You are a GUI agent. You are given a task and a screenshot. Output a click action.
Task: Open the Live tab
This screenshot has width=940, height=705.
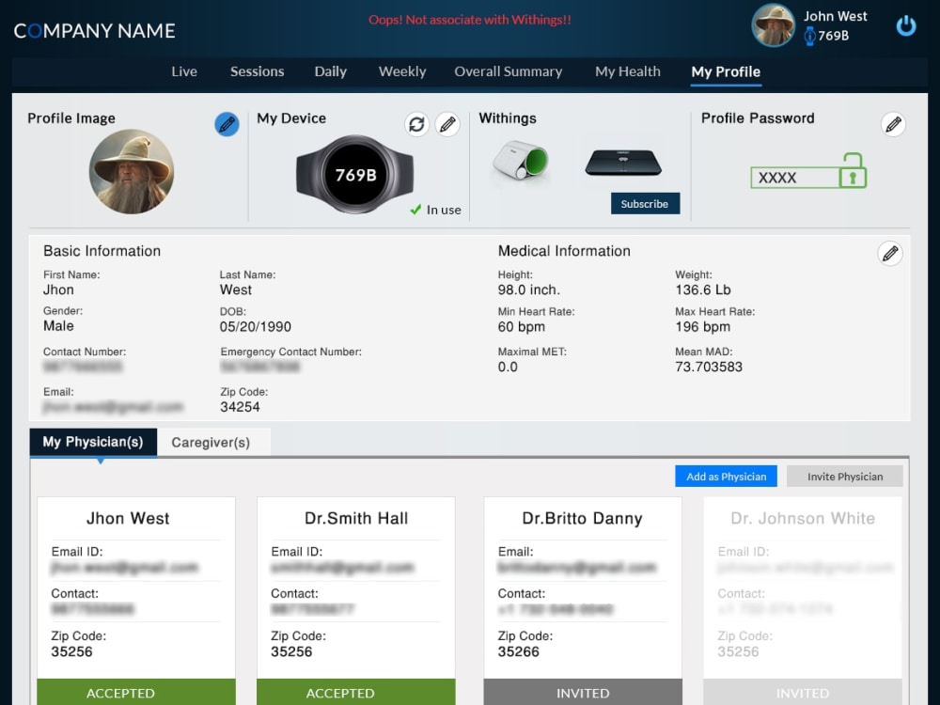tap(184, 71)
